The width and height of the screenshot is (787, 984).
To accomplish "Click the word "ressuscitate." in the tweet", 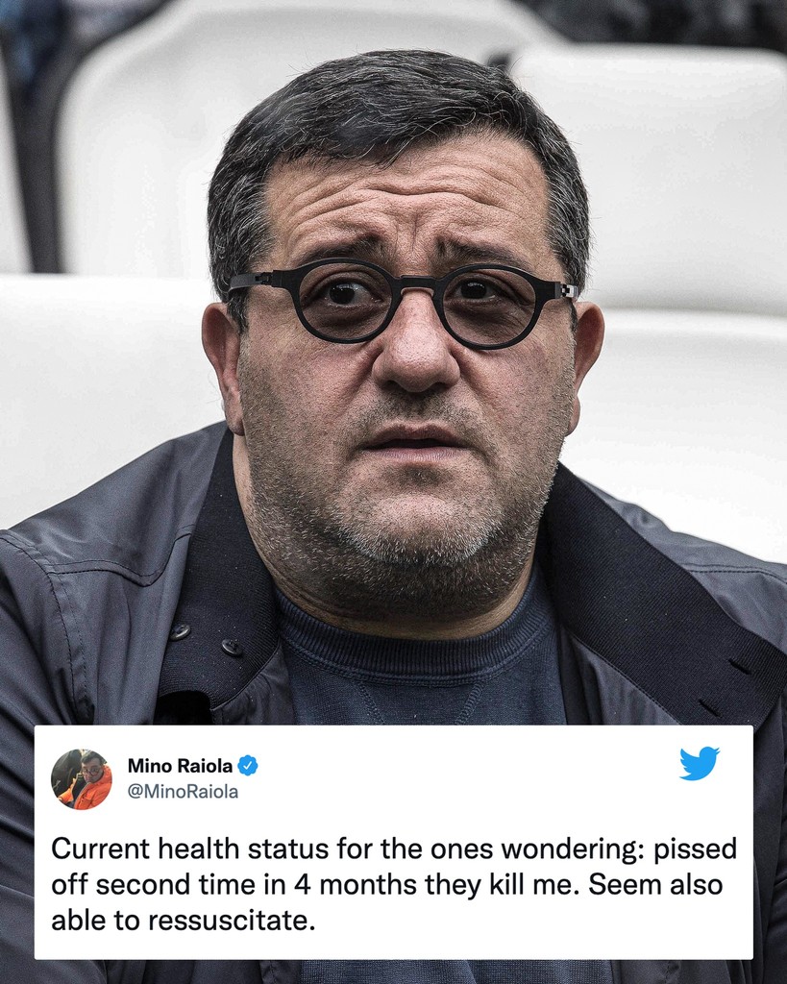I will tap(232, 922).
